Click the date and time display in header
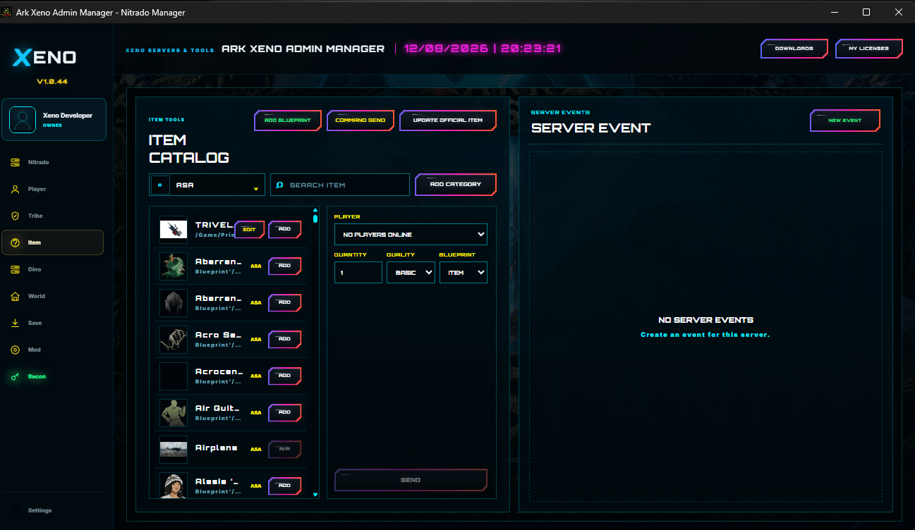 point(483,49)
